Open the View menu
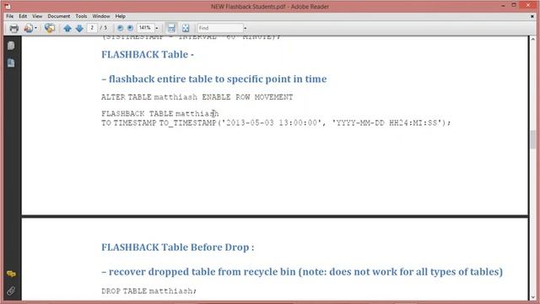The width and height of the screenshot is (540, 304). (37, 16)
